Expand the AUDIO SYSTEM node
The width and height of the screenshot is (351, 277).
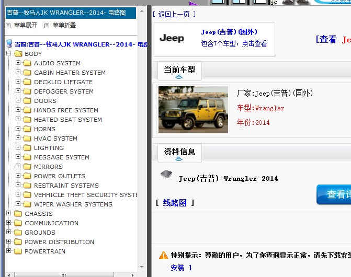point(18,63)
